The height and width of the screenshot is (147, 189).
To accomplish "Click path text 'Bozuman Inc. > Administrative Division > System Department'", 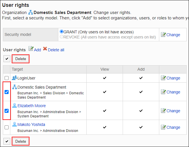I will pos(49,114).
